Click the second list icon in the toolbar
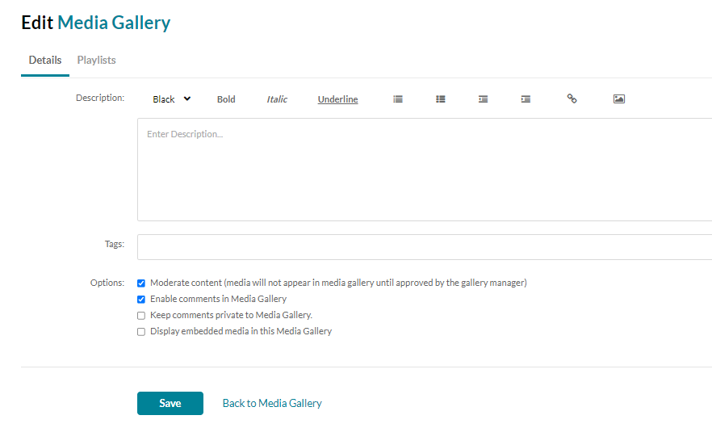Image resolution: width=712 pixels, height=428 pixels. click(x=441, y=99)
